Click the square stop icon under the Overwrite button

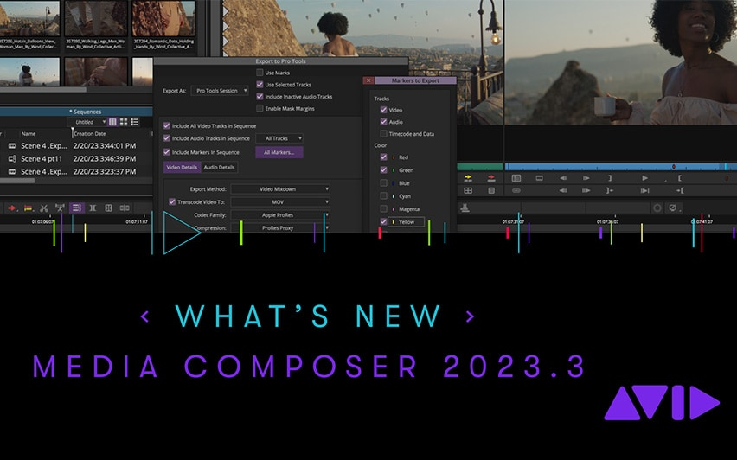491,190
